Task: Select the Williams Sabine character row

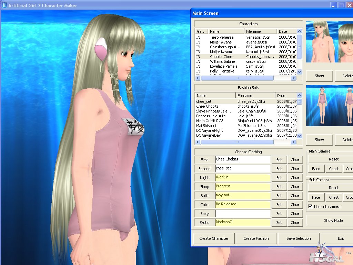Action: click(246, 61)
